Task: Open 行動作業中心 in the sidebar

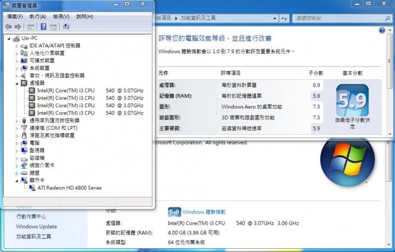Action: (x=31, y=216)
